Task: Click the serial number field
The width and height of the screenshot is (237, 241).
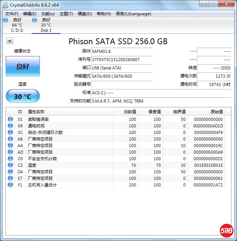Action: (122, 59)
